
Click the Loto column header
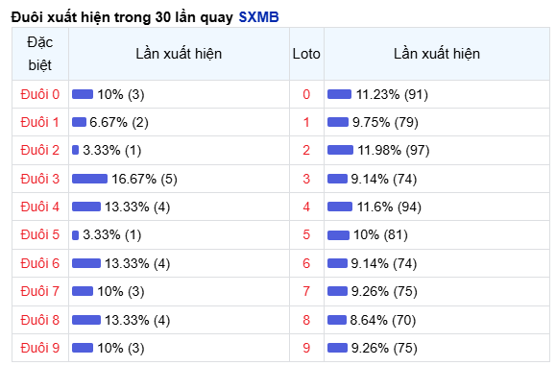306,54
